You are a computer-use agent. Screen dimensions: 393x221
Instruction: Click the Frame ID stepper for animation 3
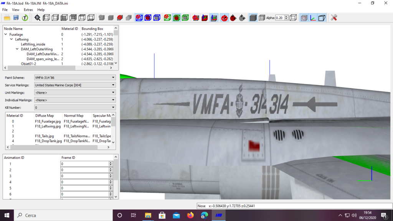click(x=111, y=176)
